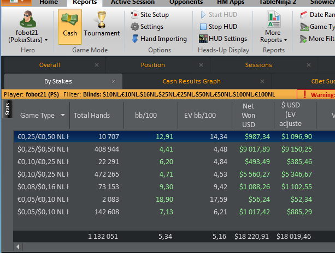Click the $18 220,91 total net won

click(251, 237)
